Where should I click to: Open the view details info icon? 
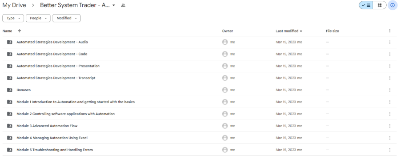coord(393,5)
